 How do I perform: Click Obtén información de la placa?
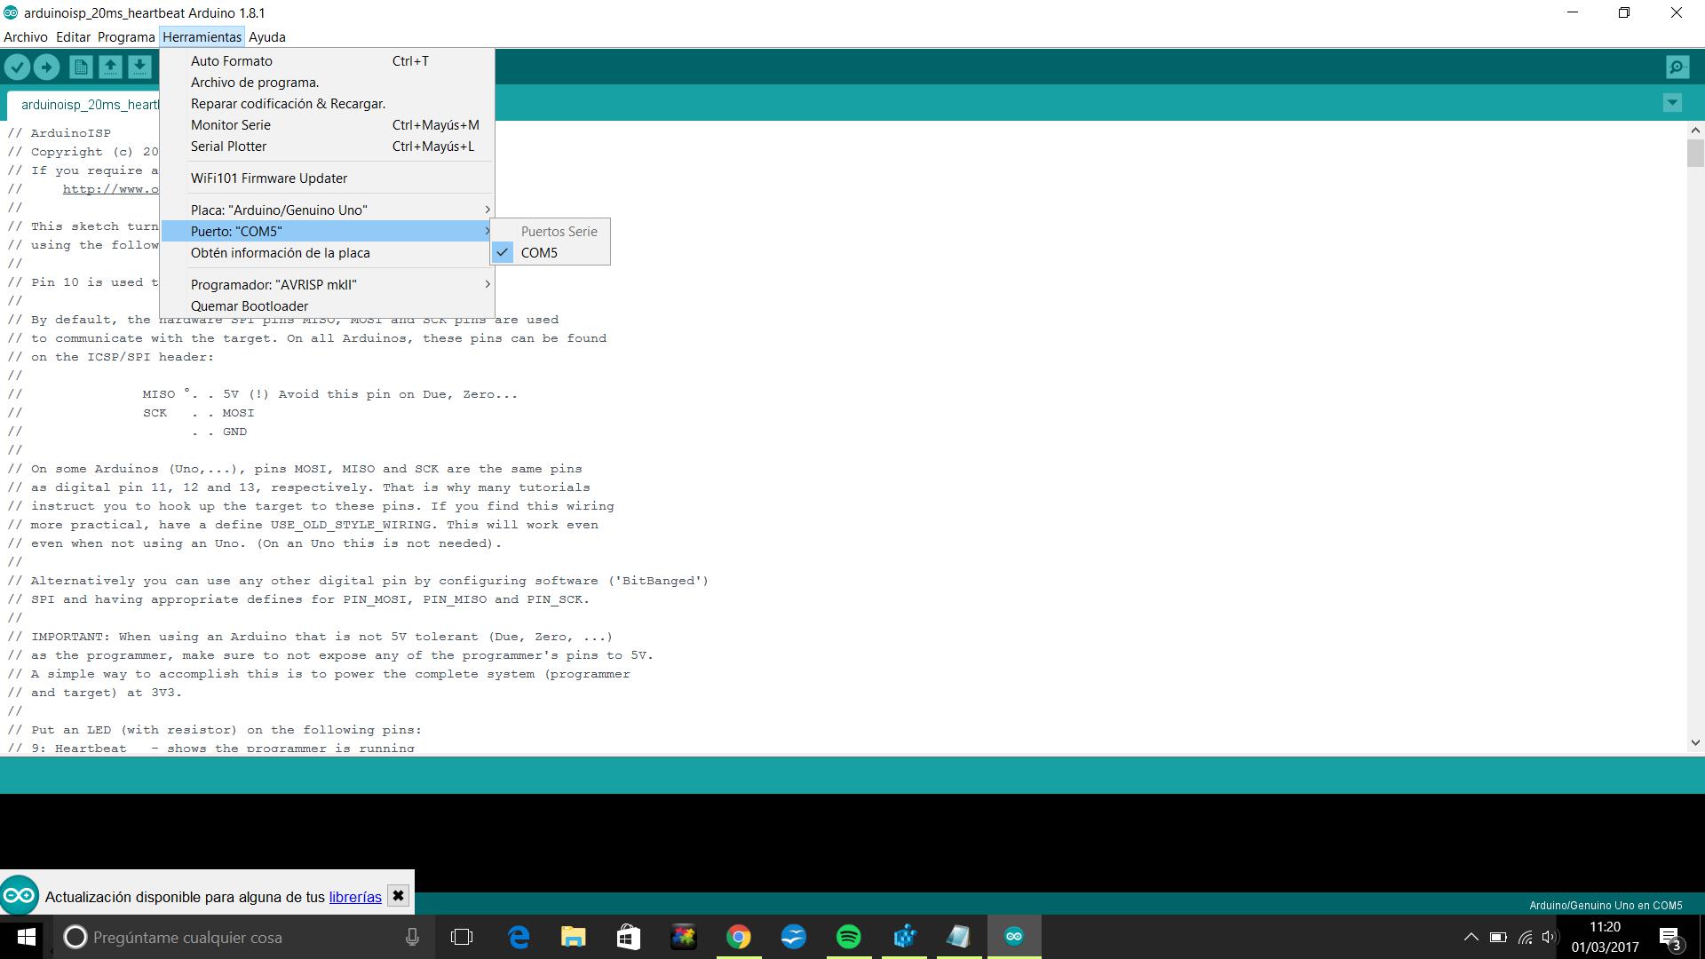pos(281,253)
